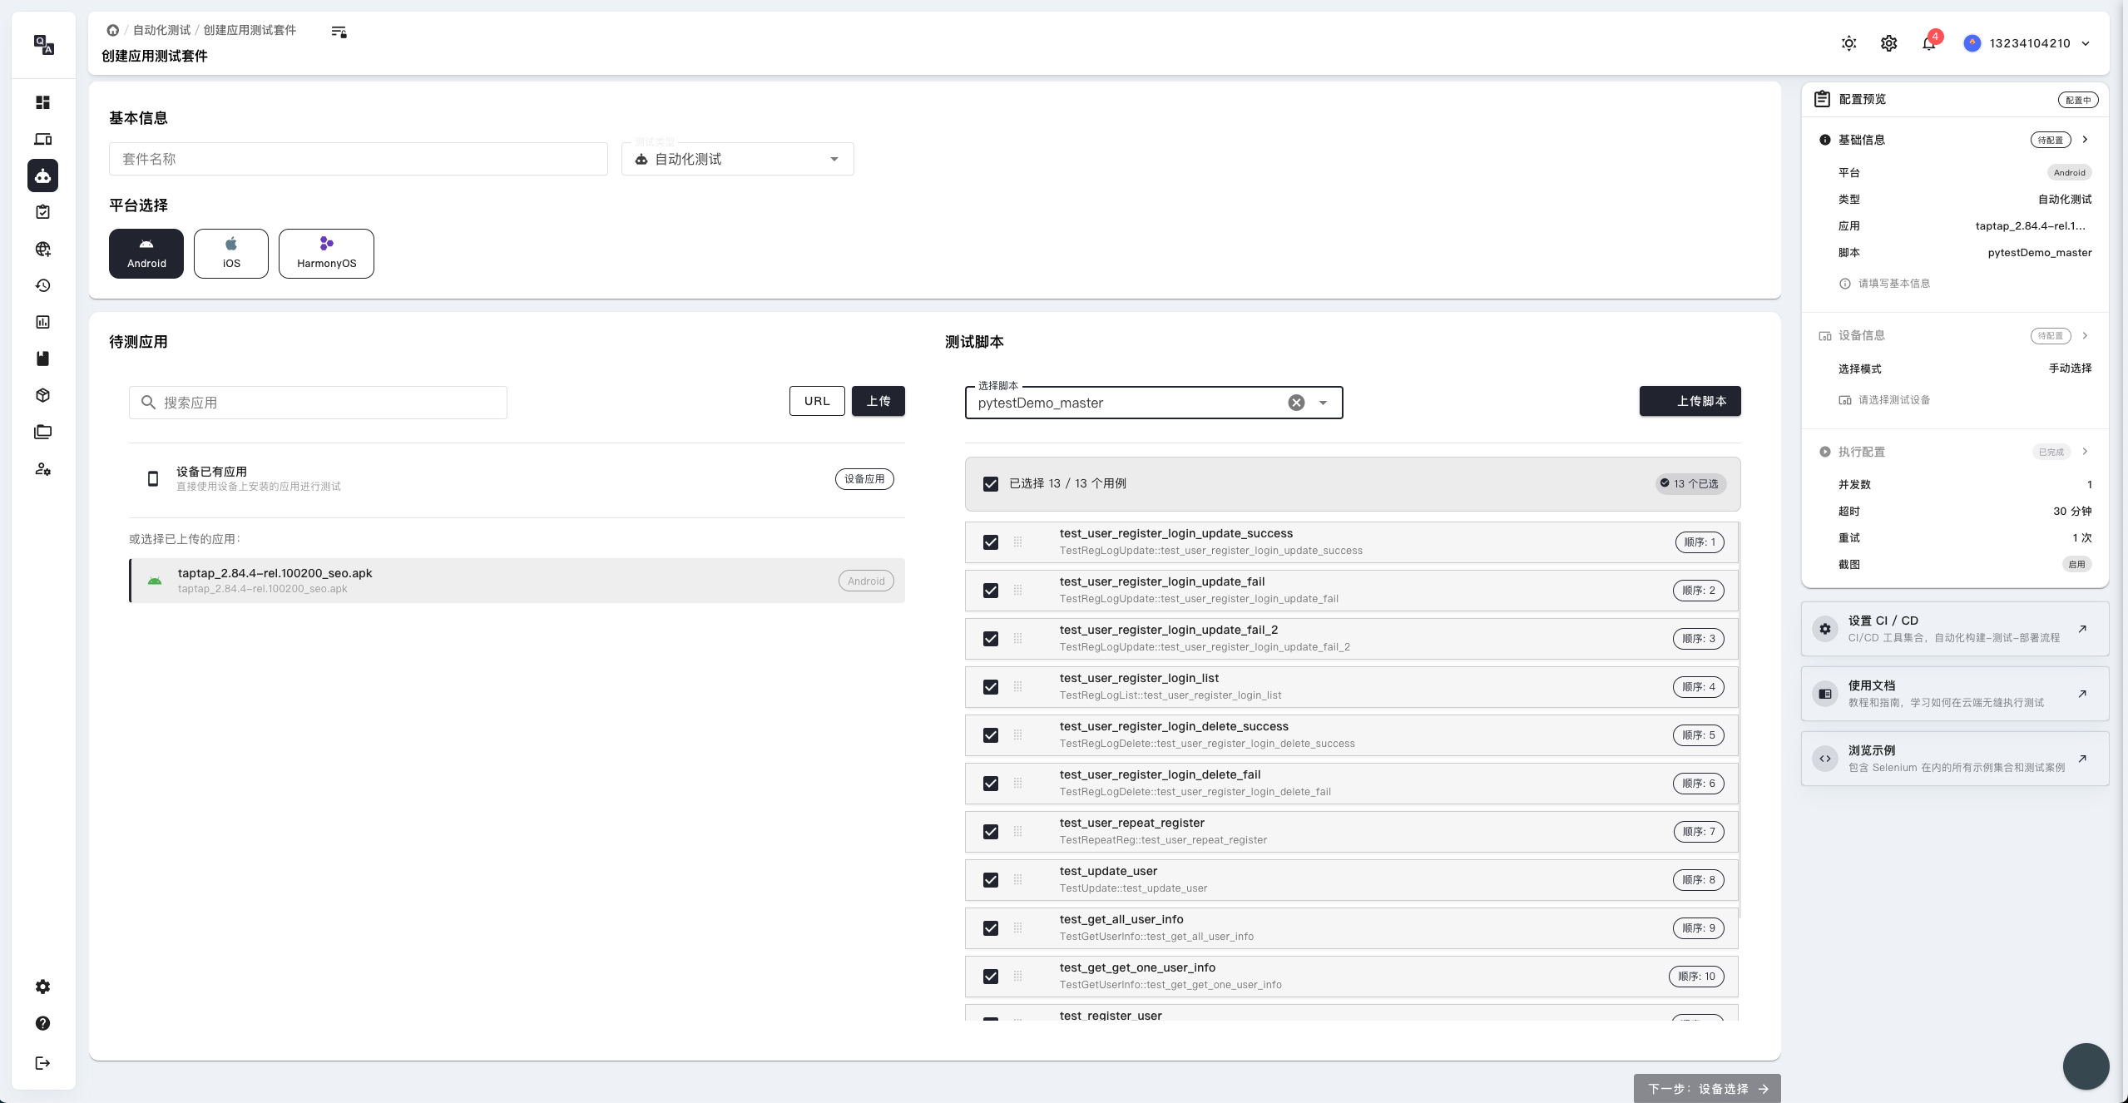Click the URL button
2128x1103 pixels.
pos(817,401)
